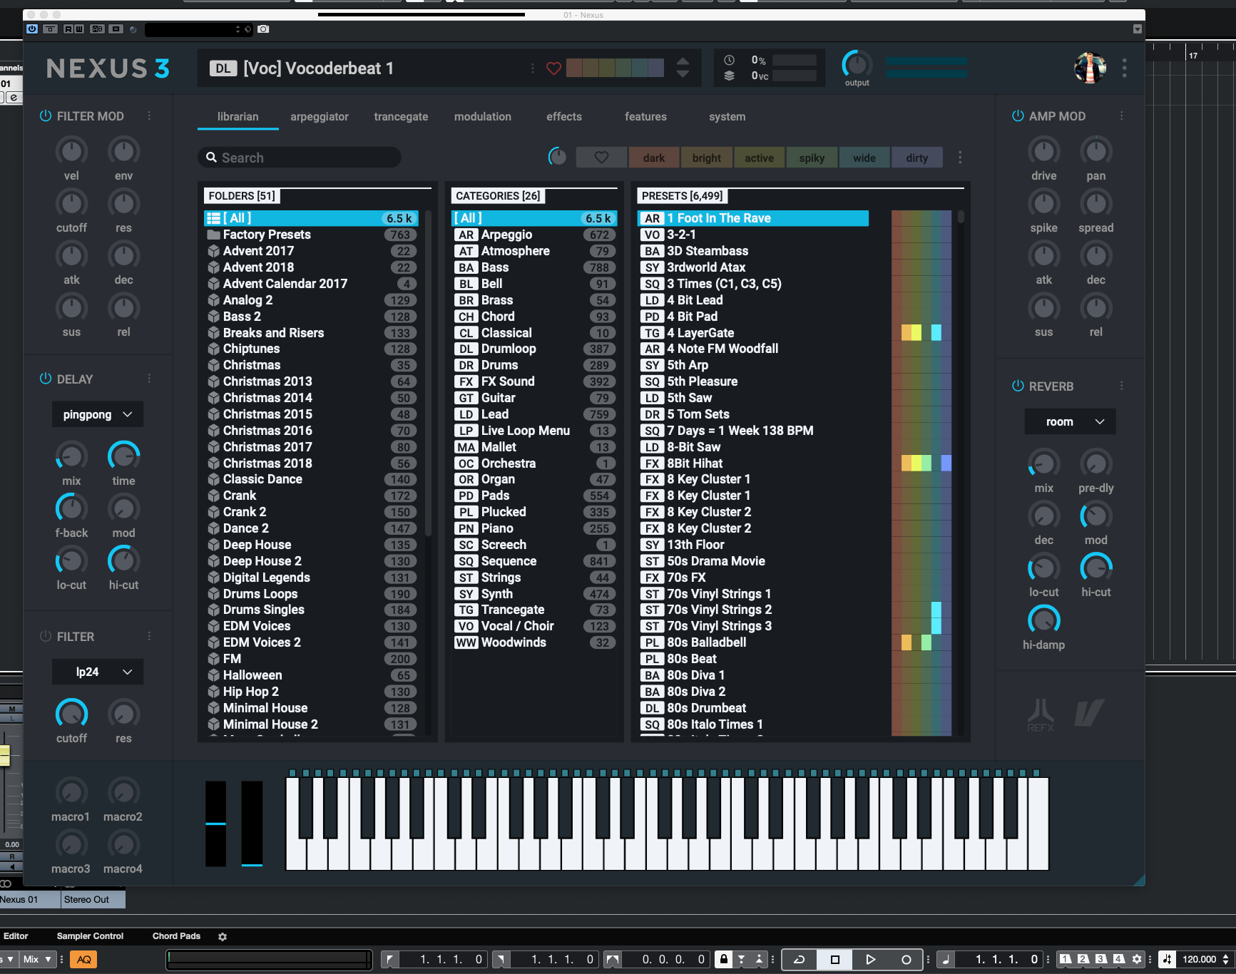1236x974 pixels.
Task: Toggle the FILTER MOD power switch
Action: tap(46, 116)
